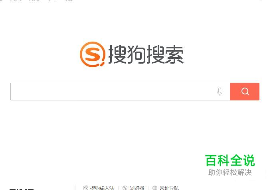Click the orange Sogou S logo
The image size is (275, 190).
point(93,54)
